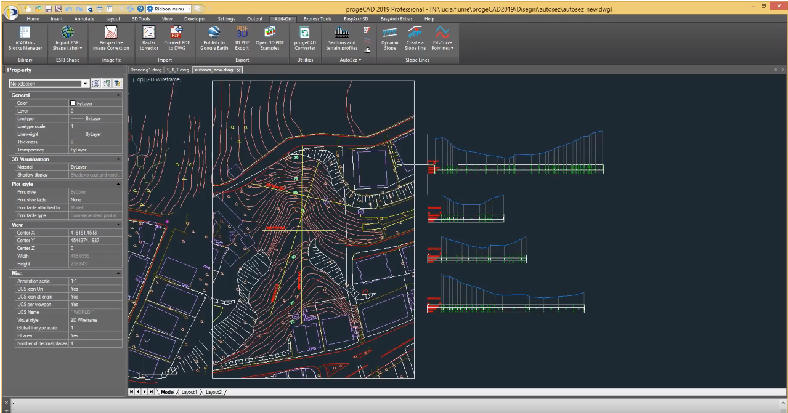Image resolution: width=788 pixels, height=413 pixels.
Task: Open the No selection dropdown
Action: click(86, 84)
